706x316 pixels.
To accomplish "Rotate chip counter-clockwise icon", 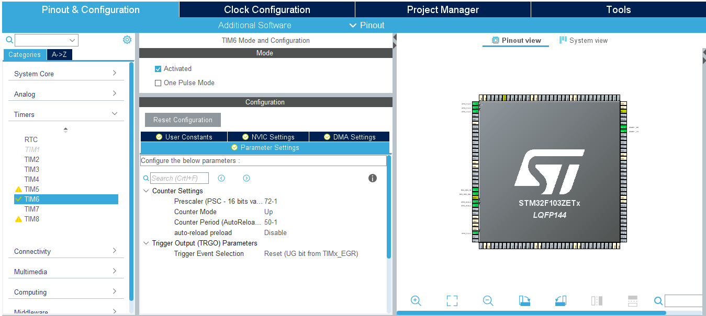I will [561, 301].
